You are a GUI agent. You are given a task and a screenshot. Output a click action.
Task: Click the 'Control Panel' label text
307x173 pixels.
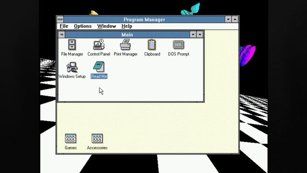99,54
